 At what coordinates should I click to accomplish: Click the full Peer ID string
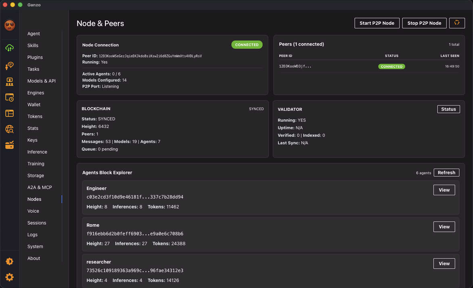click(150, 56)
